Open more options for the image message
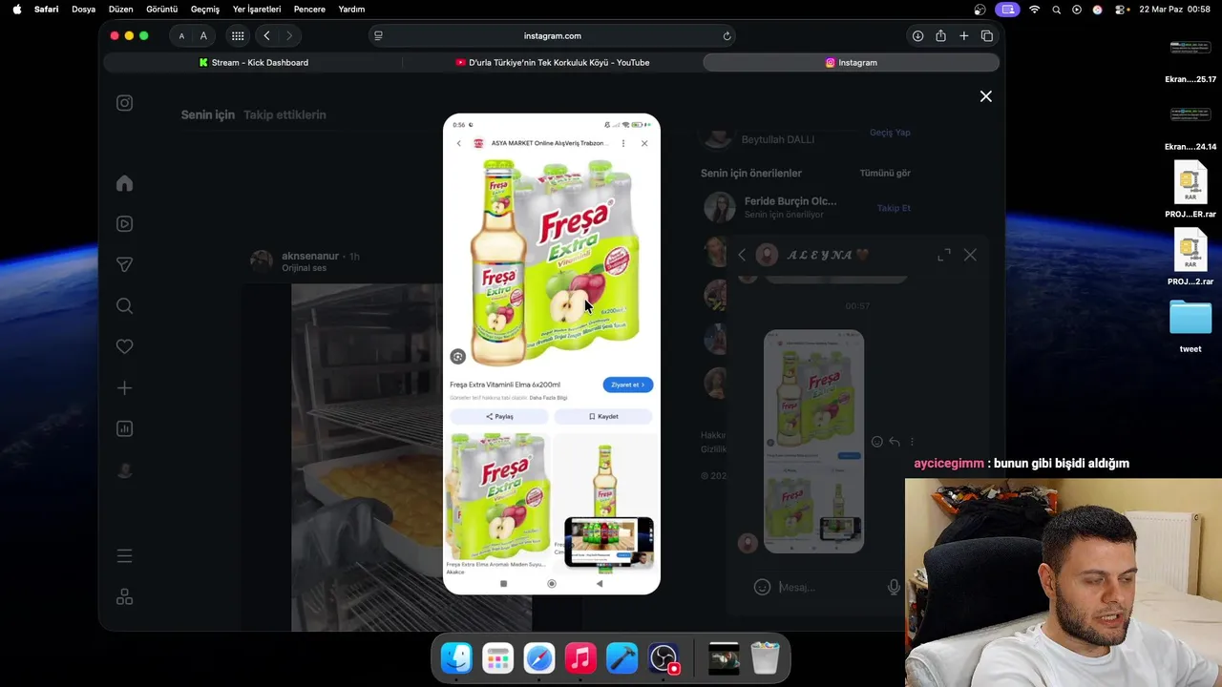 pos(912,442)
